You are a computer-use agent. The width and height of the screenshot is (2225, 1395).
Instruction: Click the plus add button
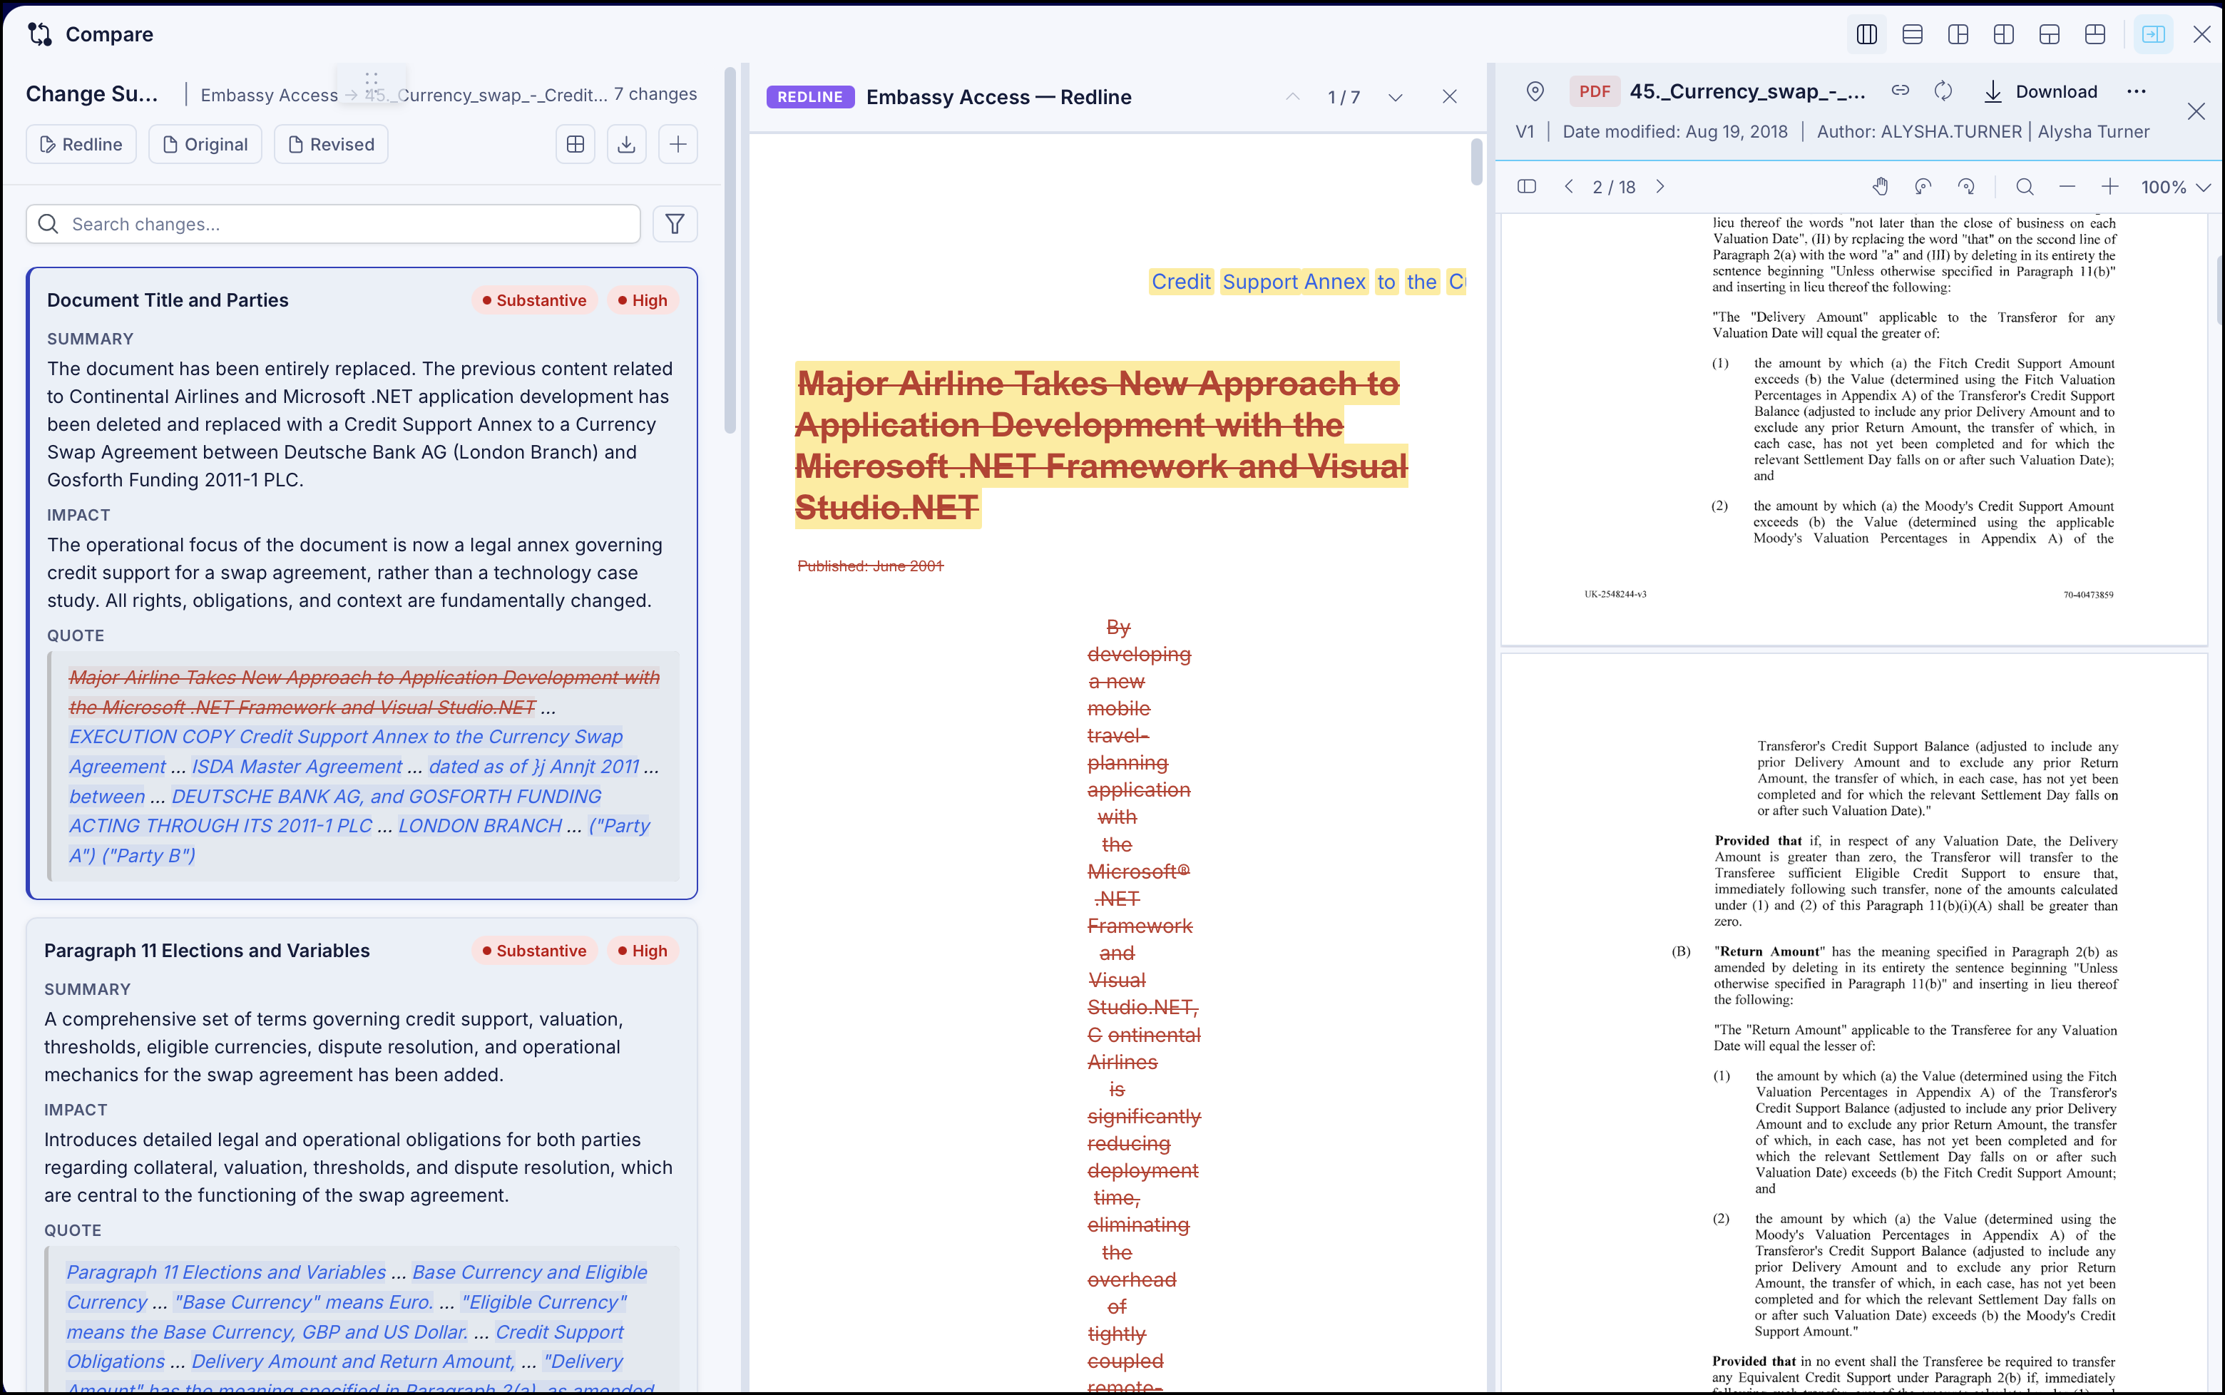point(678,144)
